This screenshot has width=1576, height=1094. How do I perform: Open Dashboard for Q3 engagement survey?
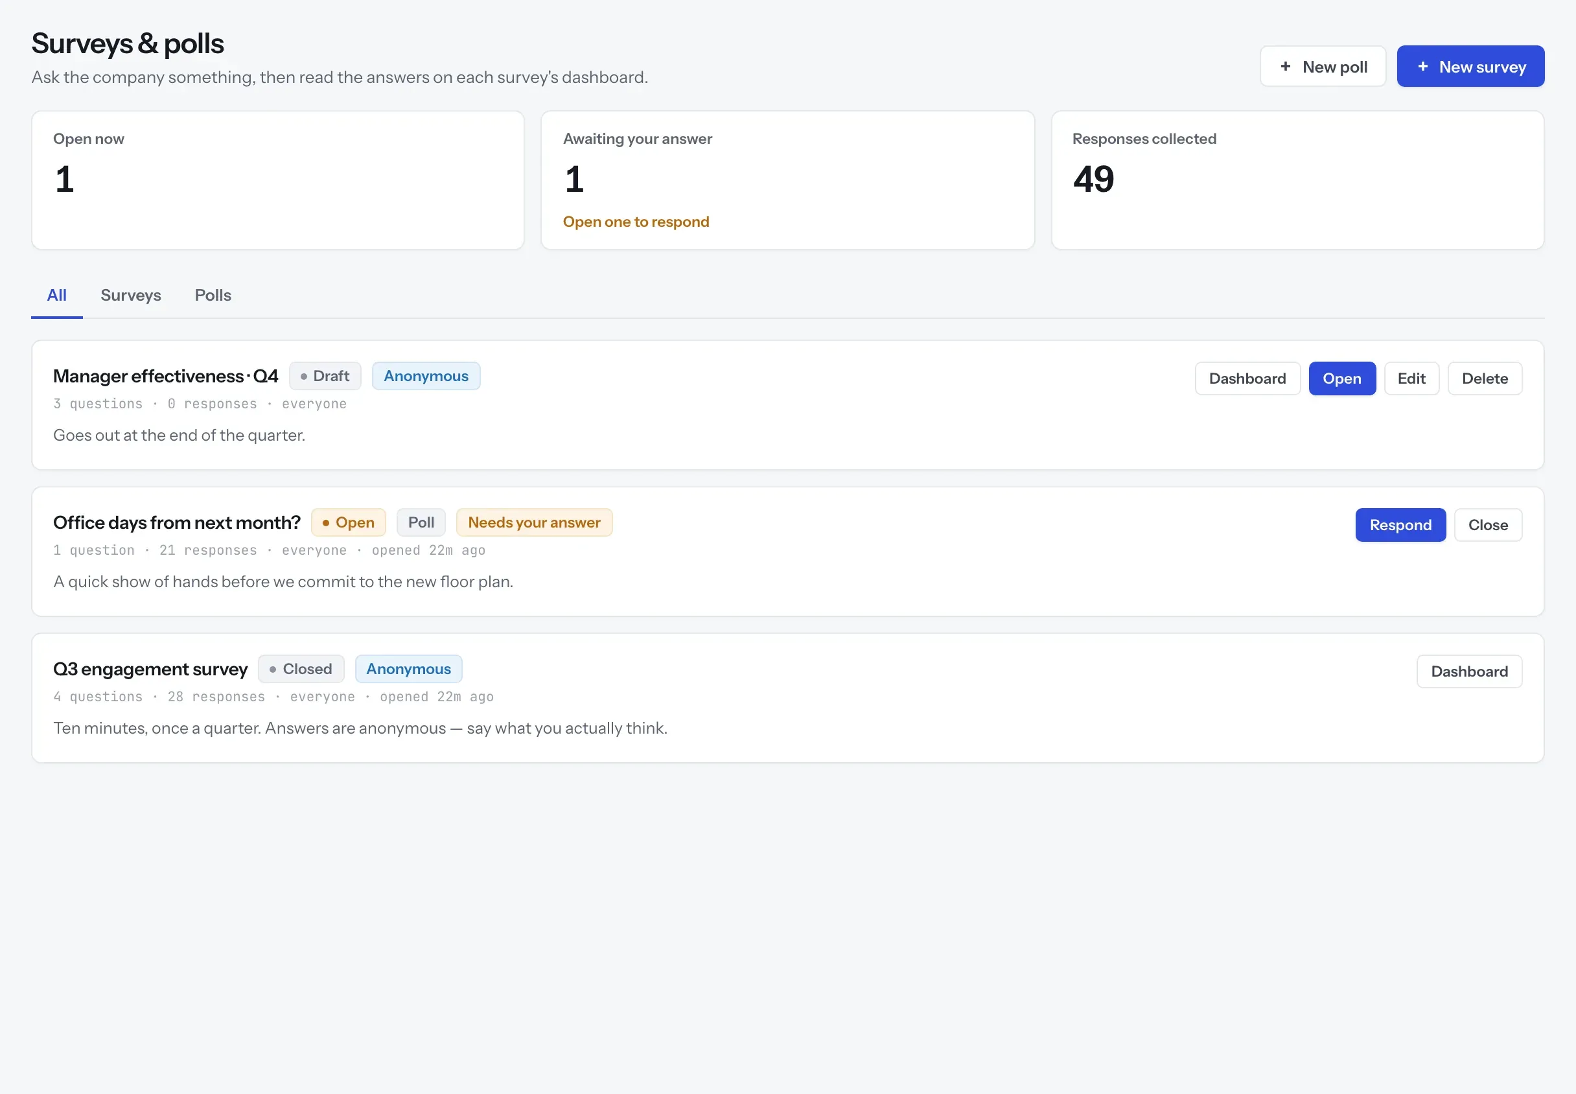[1469, 671]
